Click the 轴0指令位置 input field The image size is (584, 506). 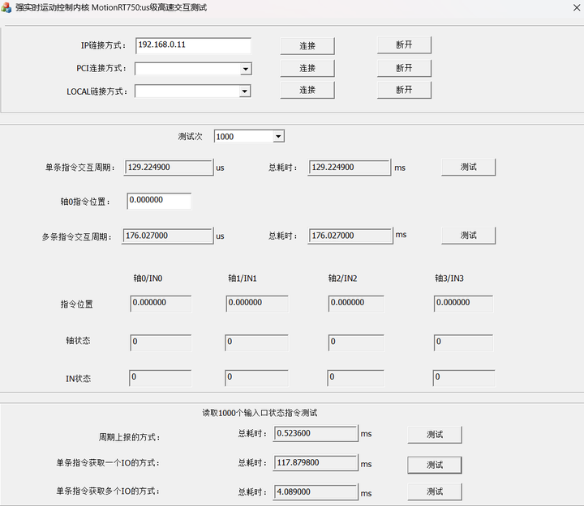(x=159, y=201)
